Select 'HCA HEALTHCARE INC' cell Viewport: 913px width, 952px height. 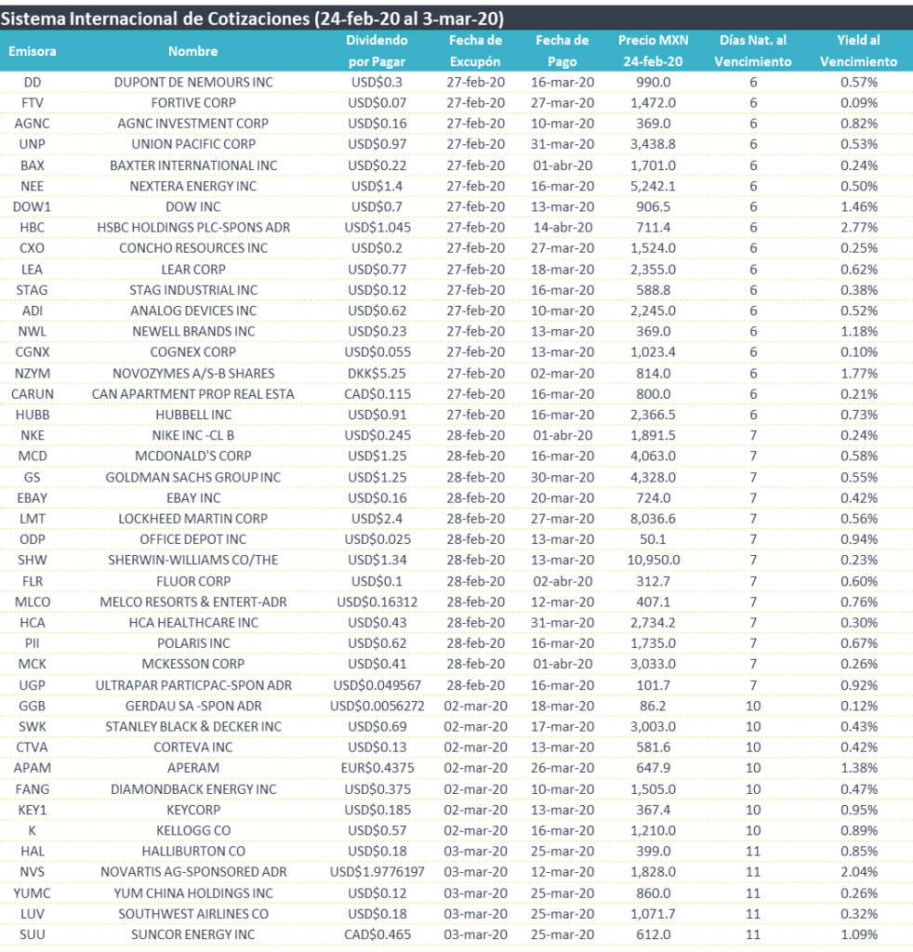(x=193, y=622)
